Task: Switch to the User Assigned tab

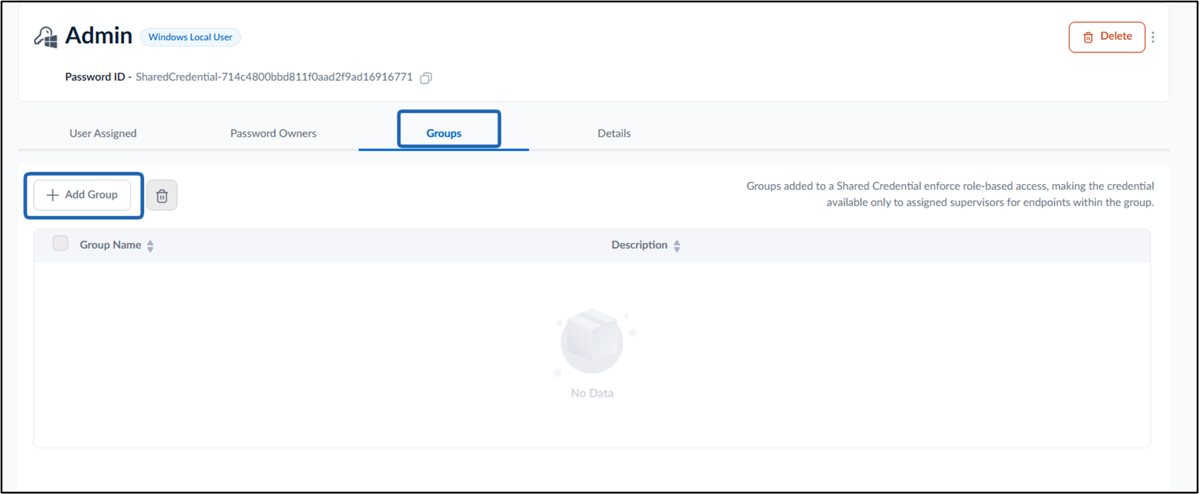Action: click(x=103, y=133)
